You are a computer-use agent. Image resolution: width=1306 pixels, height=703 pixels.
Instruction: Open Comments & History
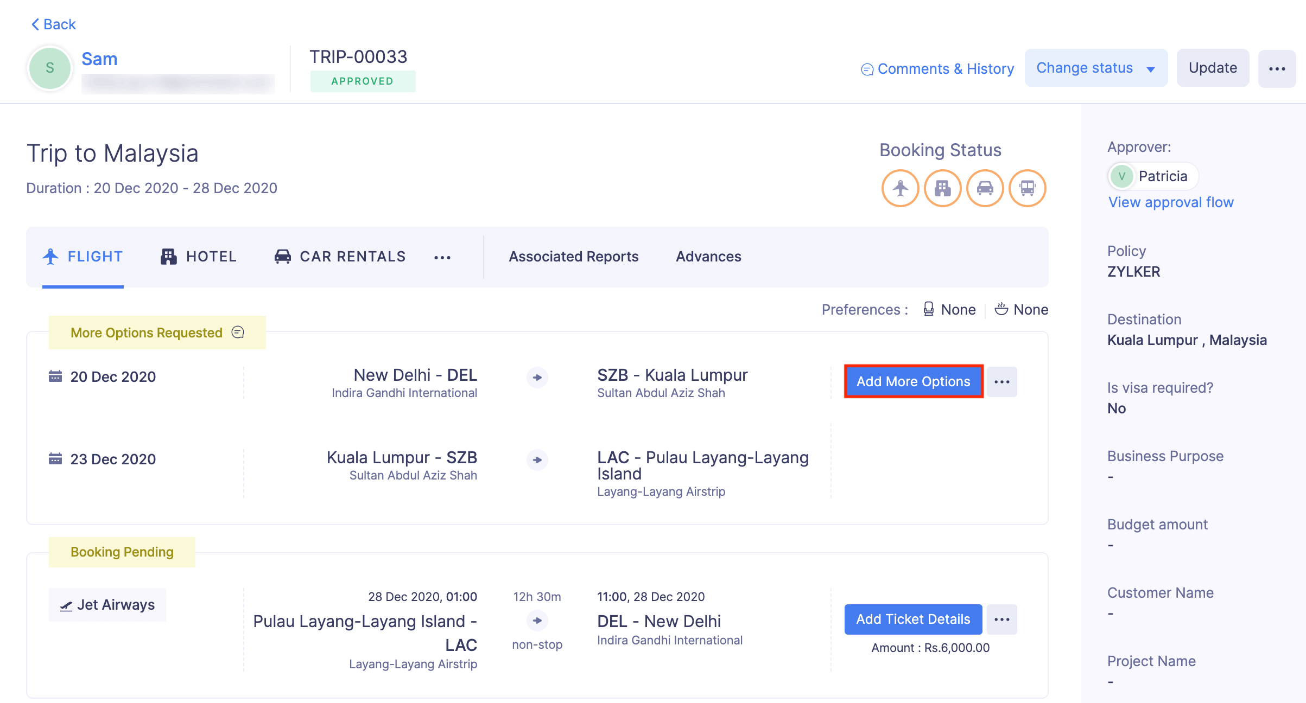pos(937,69)
